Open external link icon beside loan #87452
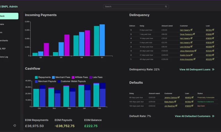The image size is (221, 132). (x=214, y=30)
